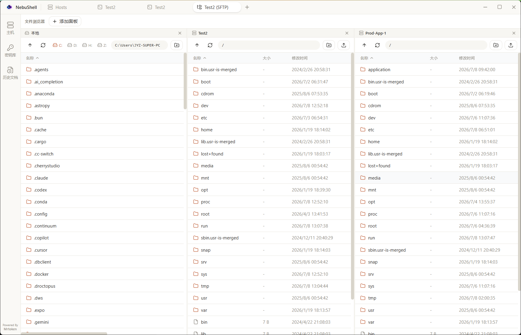This screenshot has width=521, height=335.
Task: Select the .cherrystudio folder
Action: pos(102,166)
